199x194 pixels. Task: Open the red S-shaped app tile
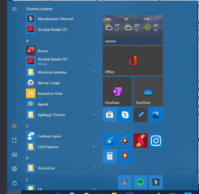pos(141,141)
